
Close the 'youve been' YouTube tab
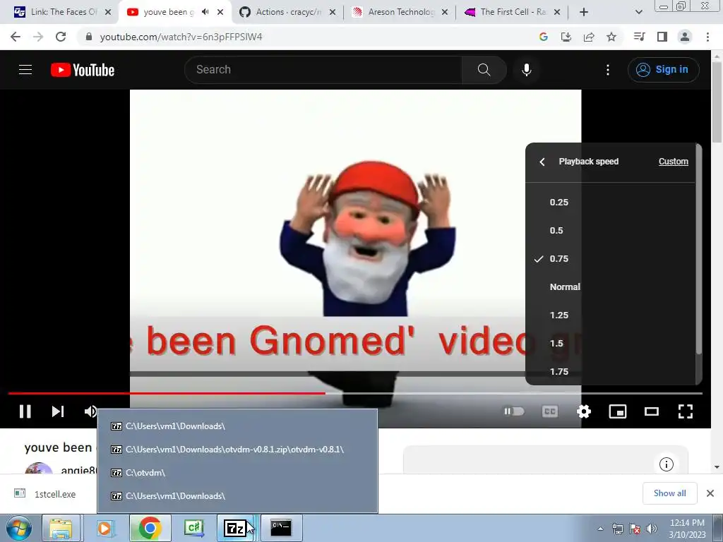click(220, 12)
